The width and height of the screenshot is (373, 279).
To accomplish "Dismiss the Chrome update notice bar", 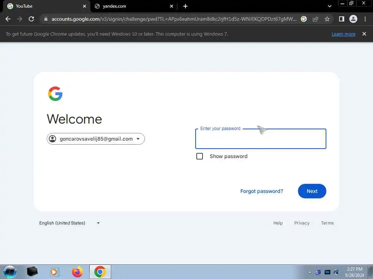I will point(364,34).
